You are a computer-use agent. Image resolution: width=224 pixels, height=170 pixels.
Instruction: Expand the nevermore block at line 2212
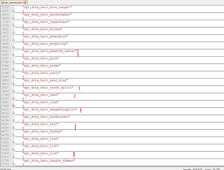[x=13, y=40]
